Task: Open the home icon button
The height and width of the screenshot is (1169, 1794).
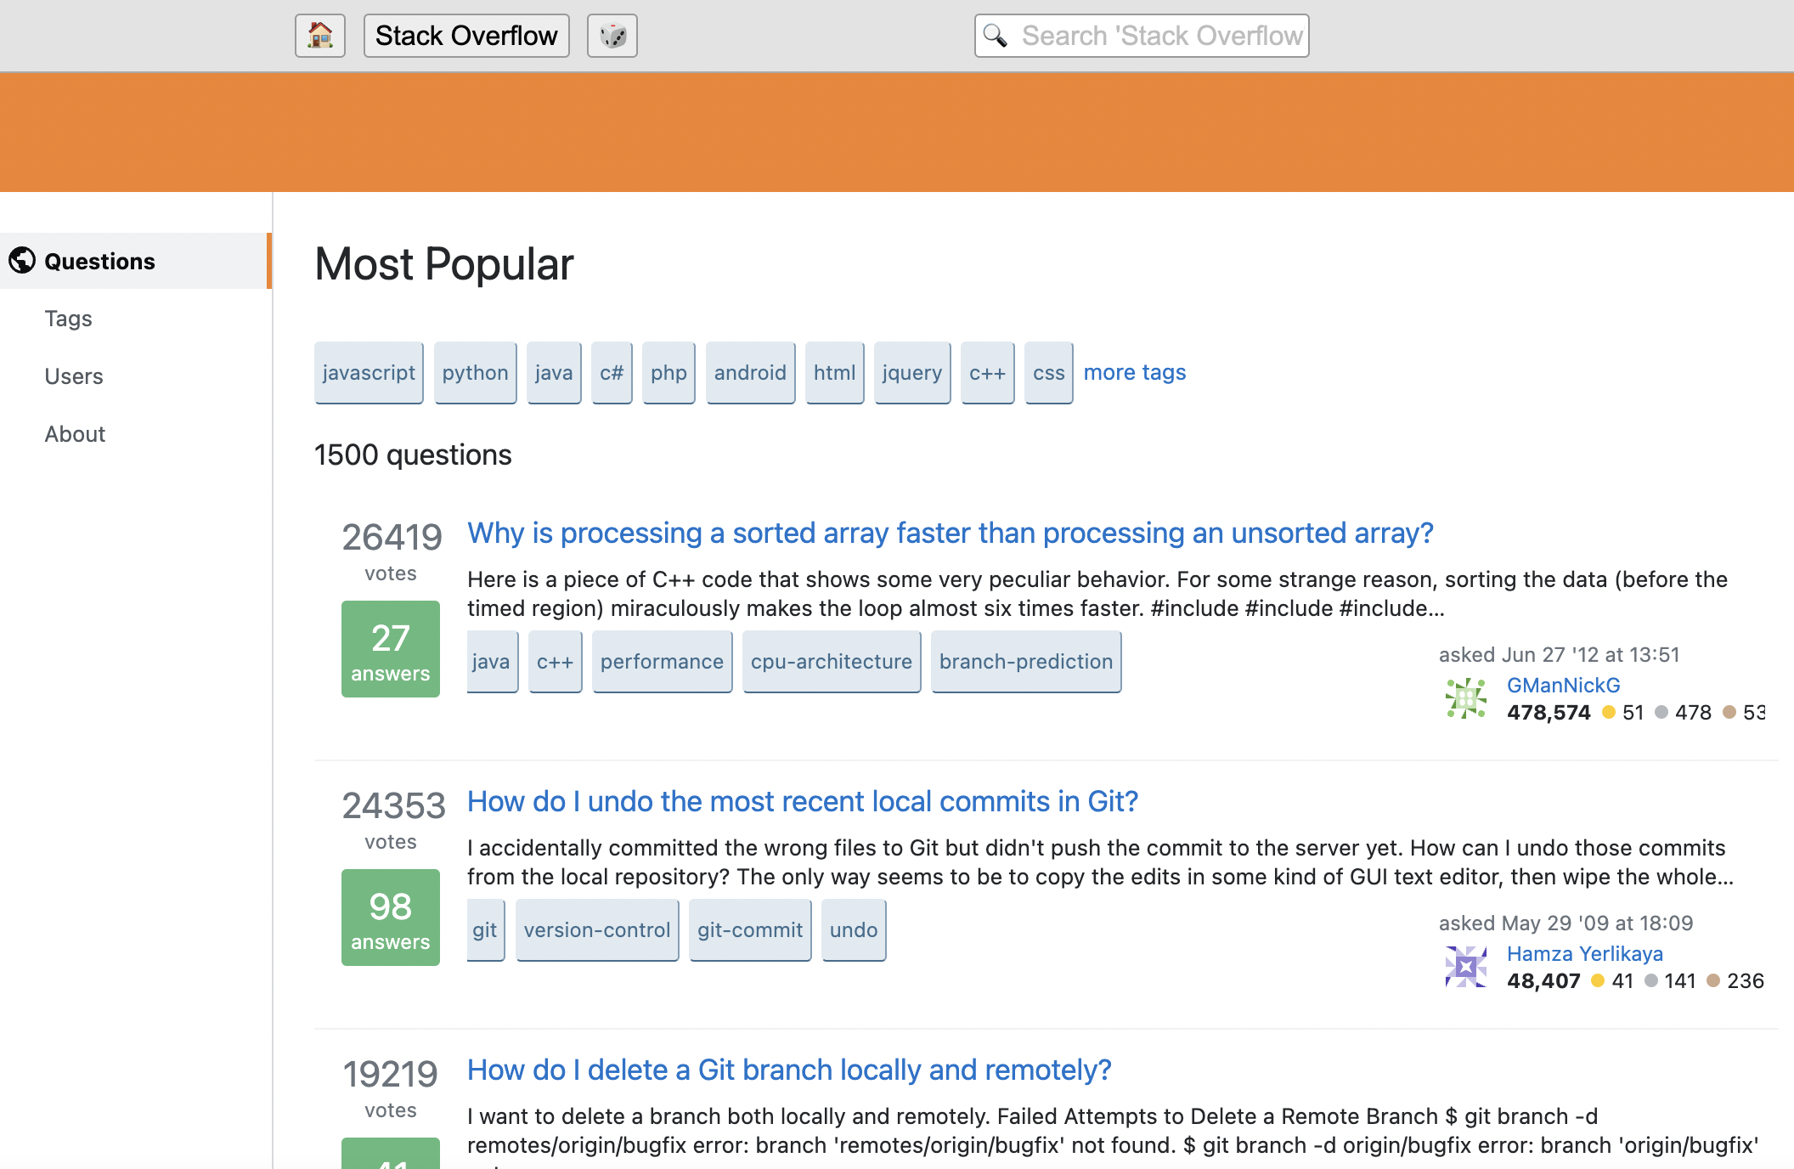Action: pos(320,36)
